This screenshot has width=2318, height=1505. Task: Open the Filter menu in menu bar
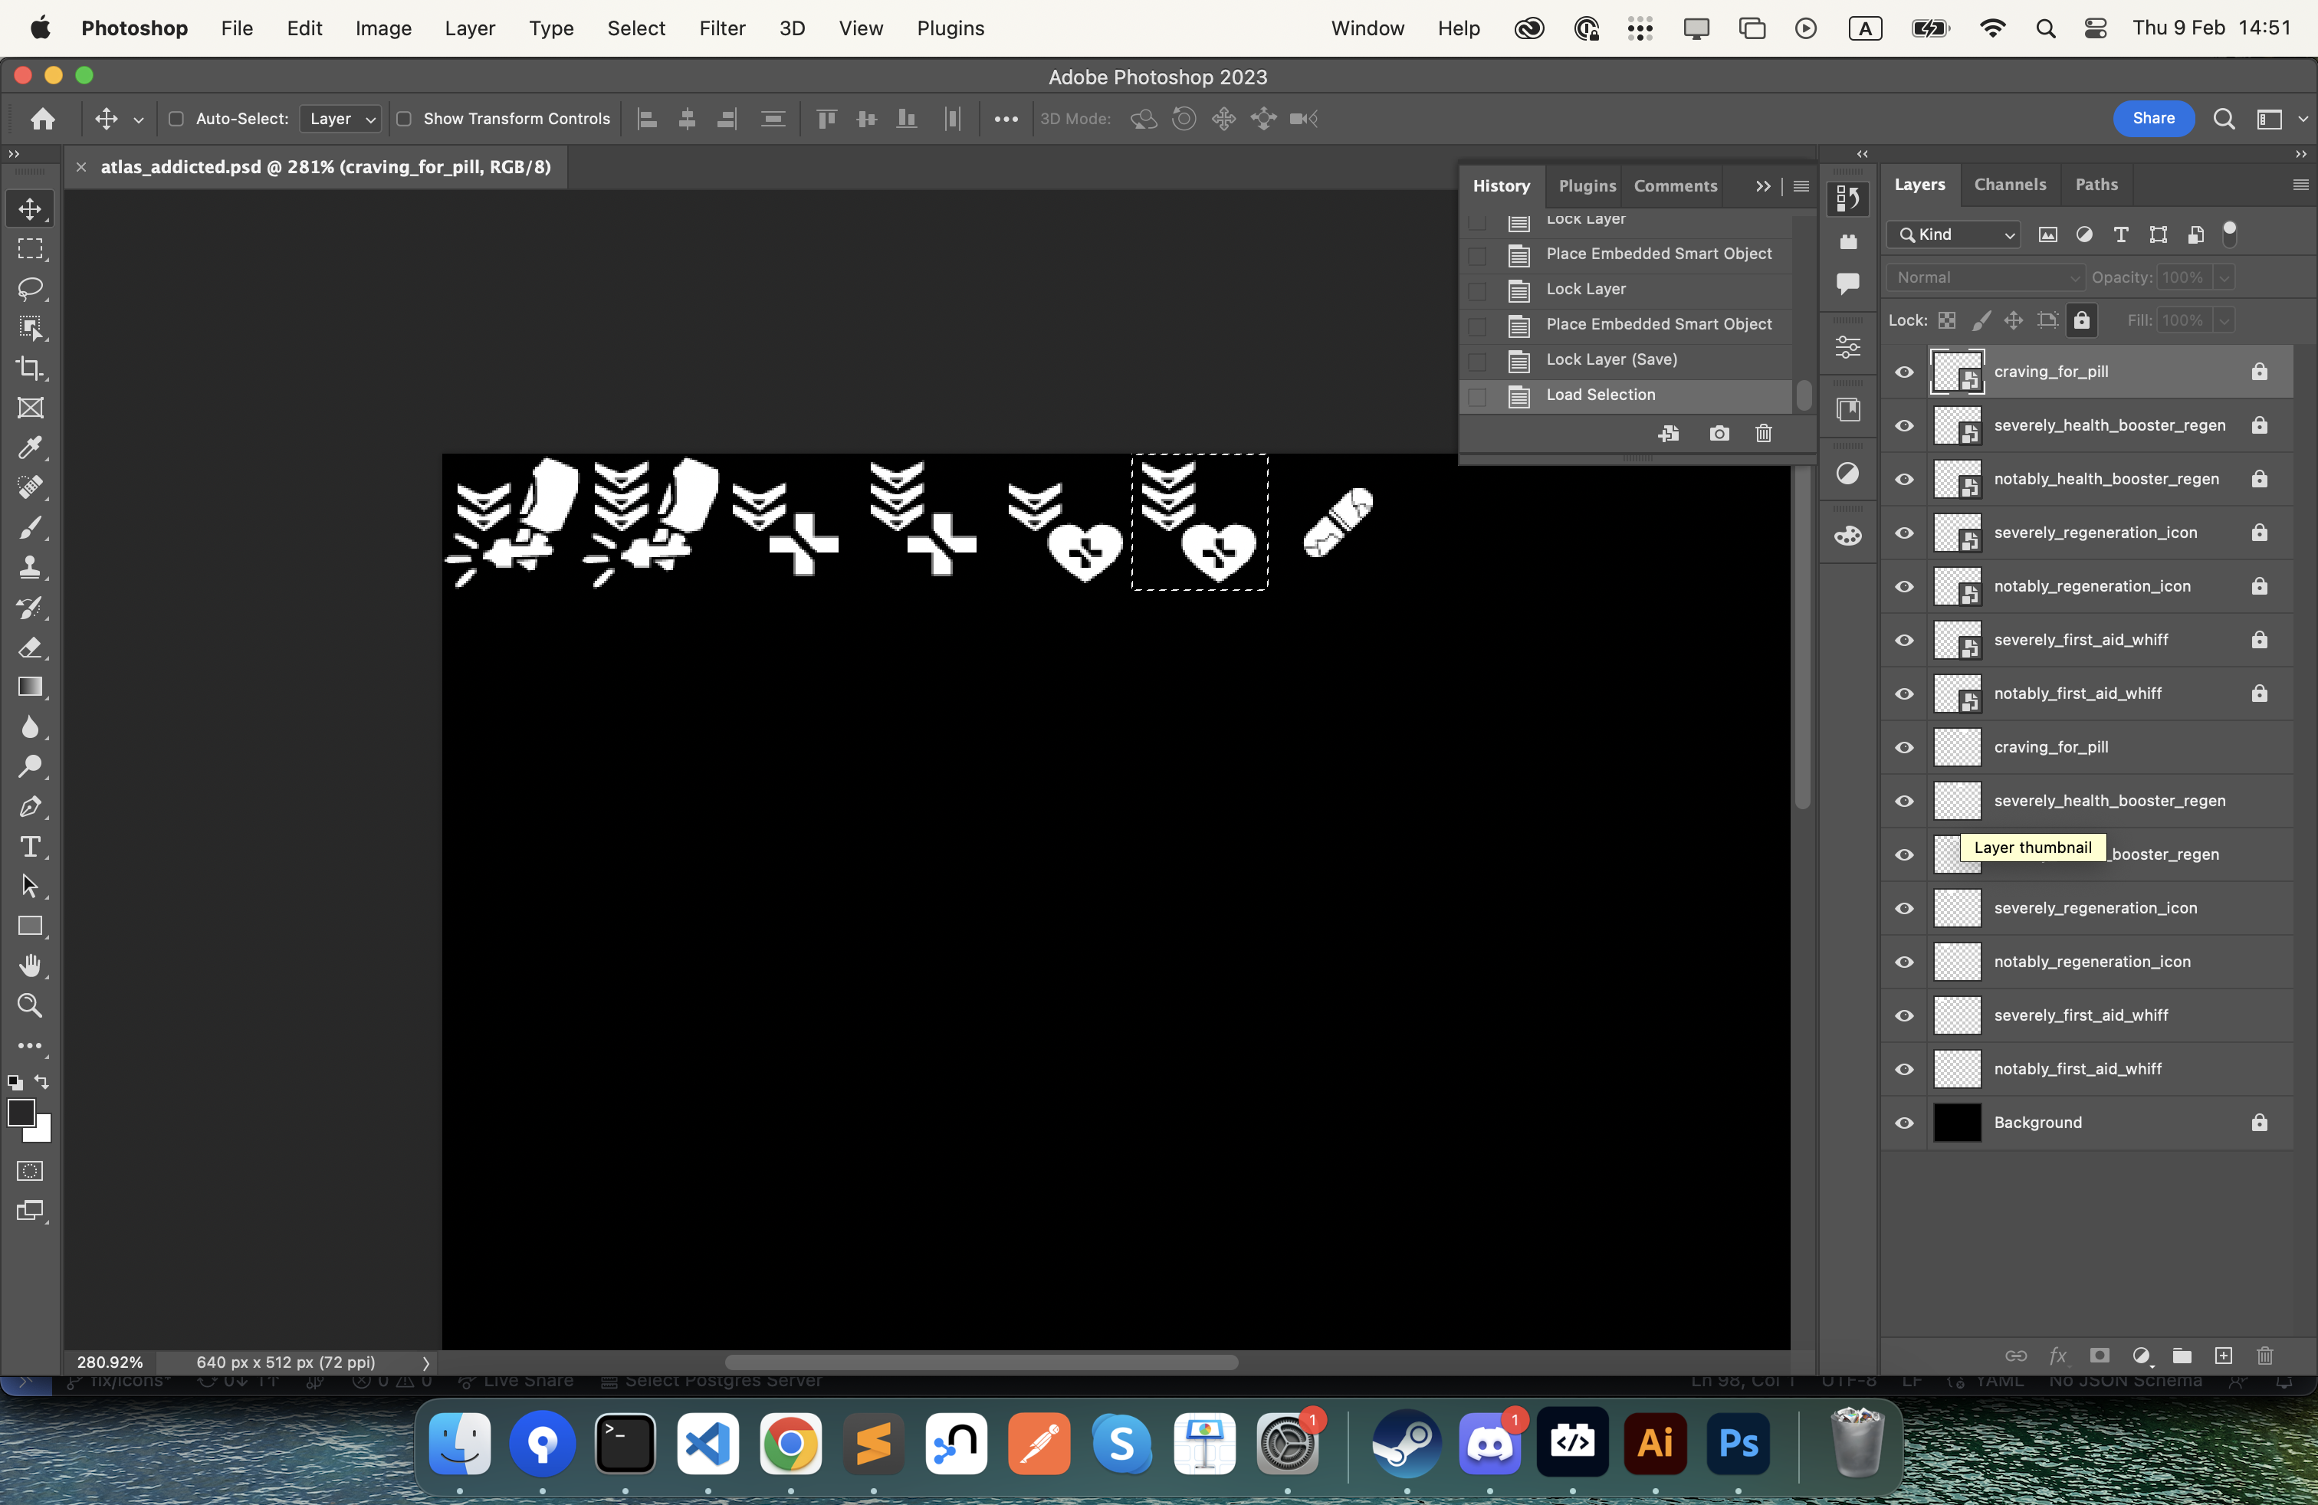[721, 27]
